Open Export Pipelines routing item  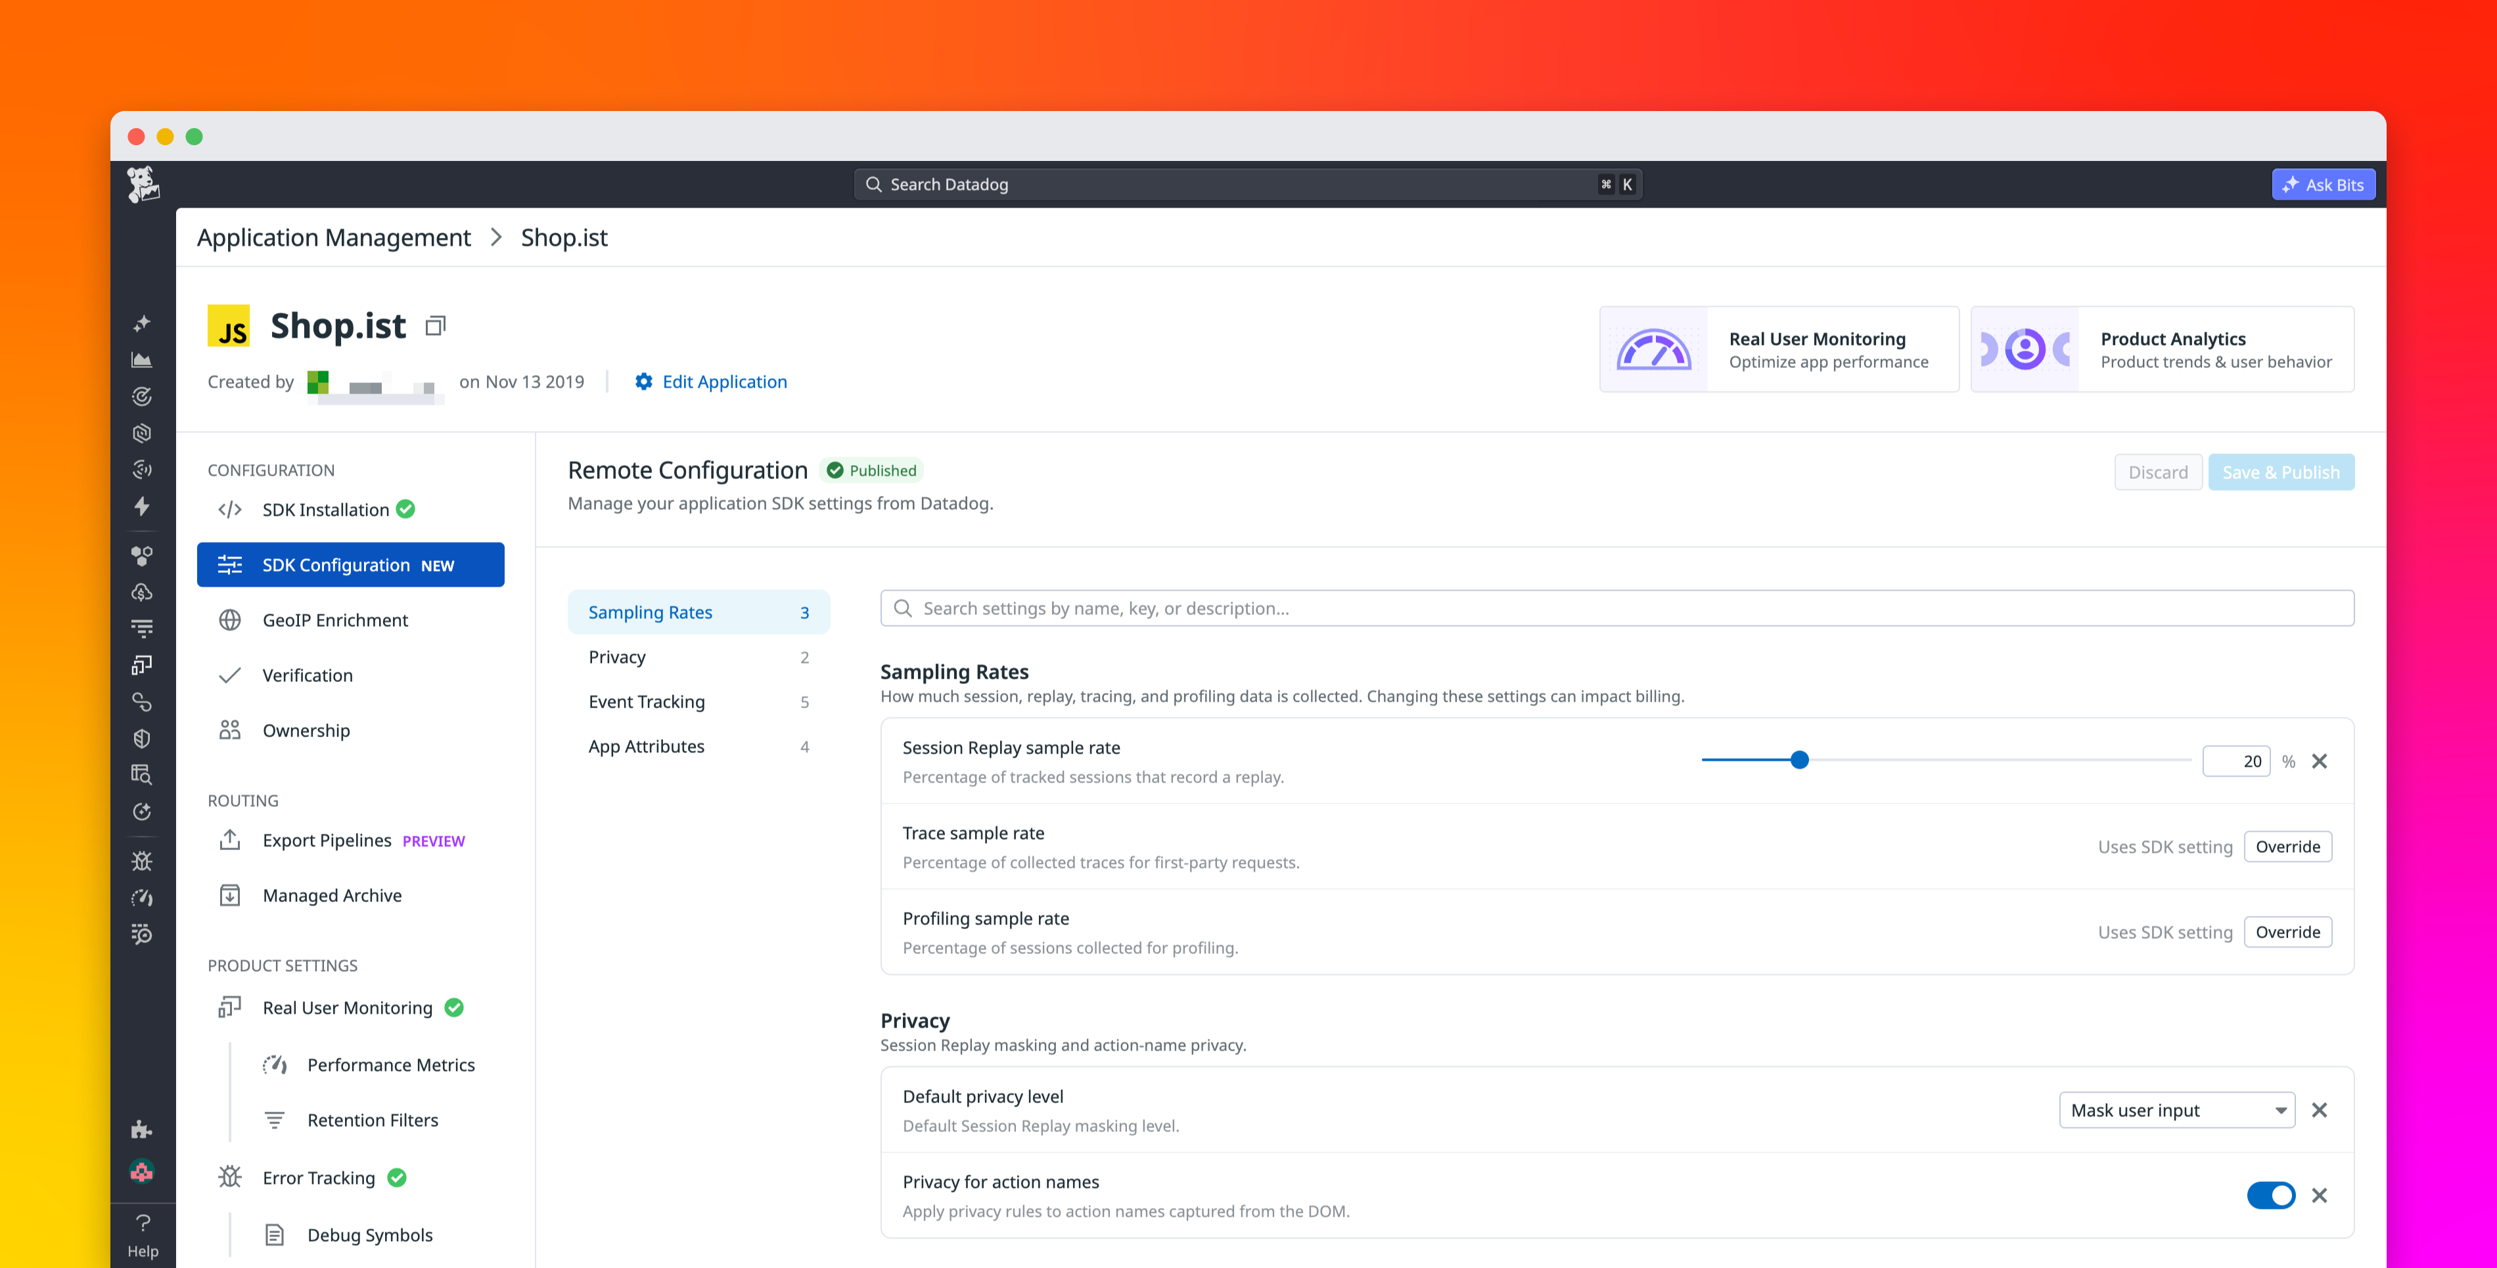point(351,840)
